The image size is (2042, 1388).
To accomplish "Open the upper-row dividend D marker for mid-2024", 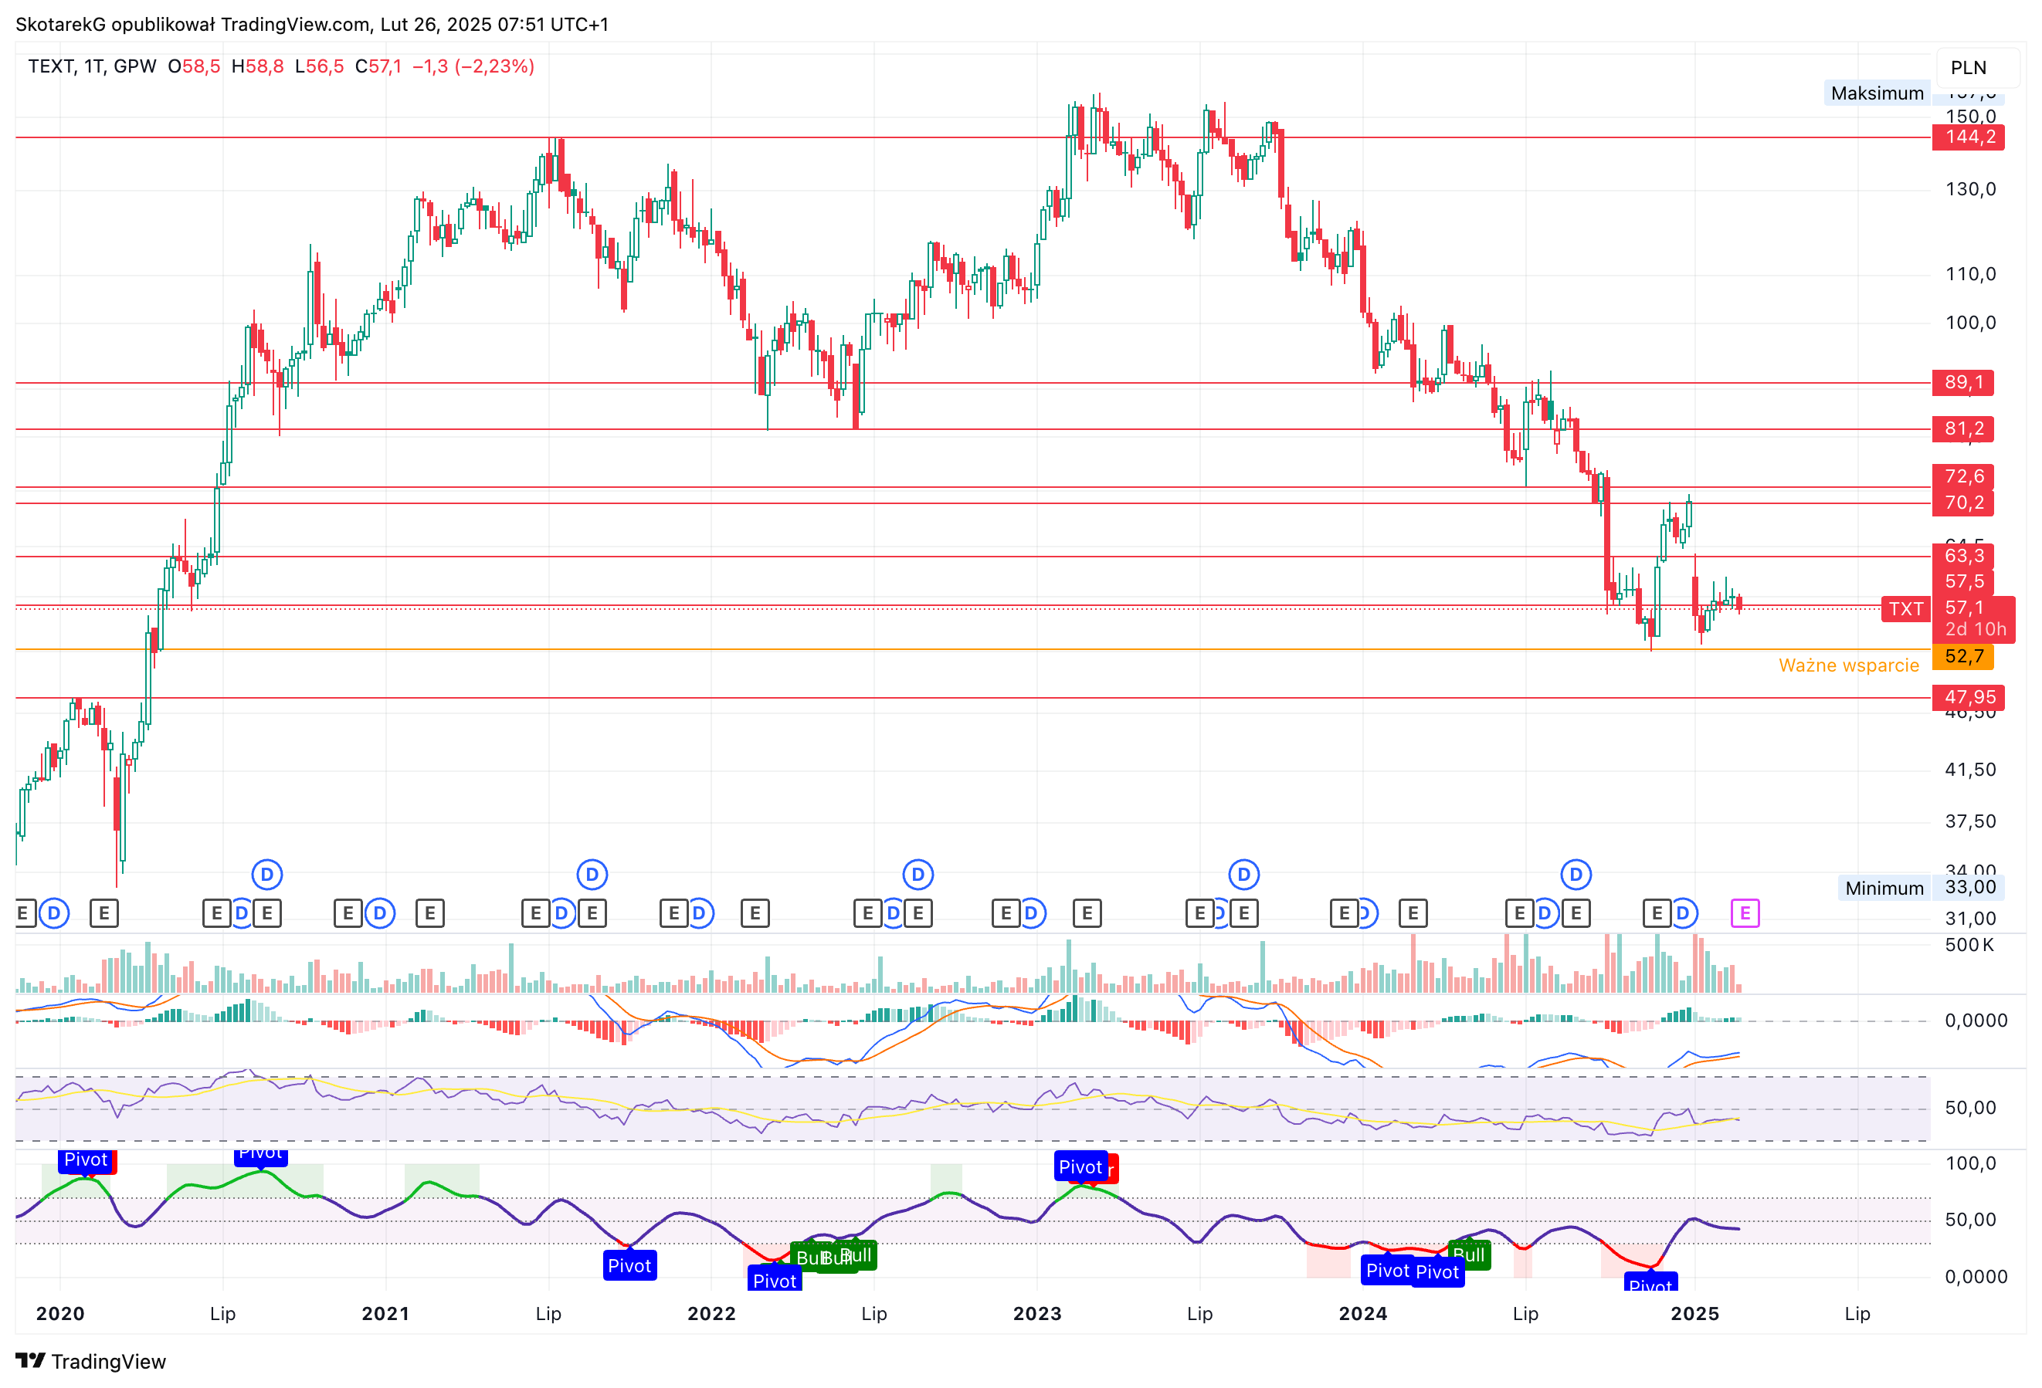I will (x=1576, y=874).
